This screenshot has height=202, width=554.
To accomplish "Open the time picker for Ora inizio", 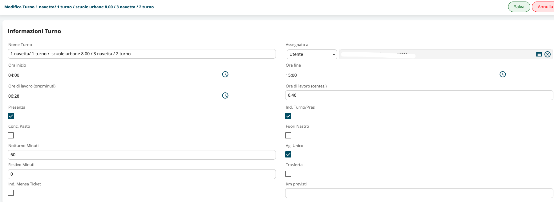I will tap(225, 74).
